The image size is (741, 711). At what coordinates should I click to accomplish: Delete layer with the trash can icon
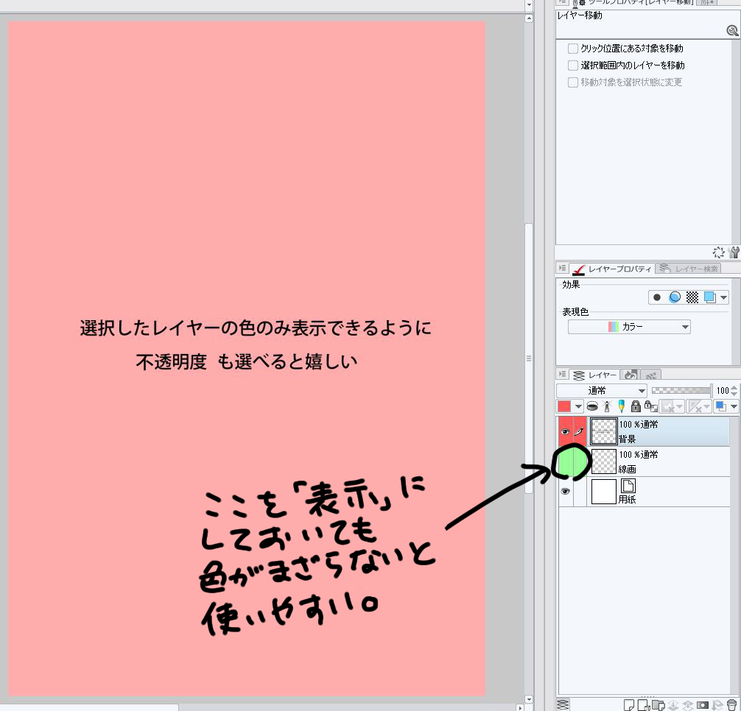pyautogui.click(x=731, y=705)
